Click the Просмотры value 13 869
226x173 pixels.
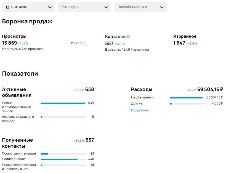tap(9, 43)
